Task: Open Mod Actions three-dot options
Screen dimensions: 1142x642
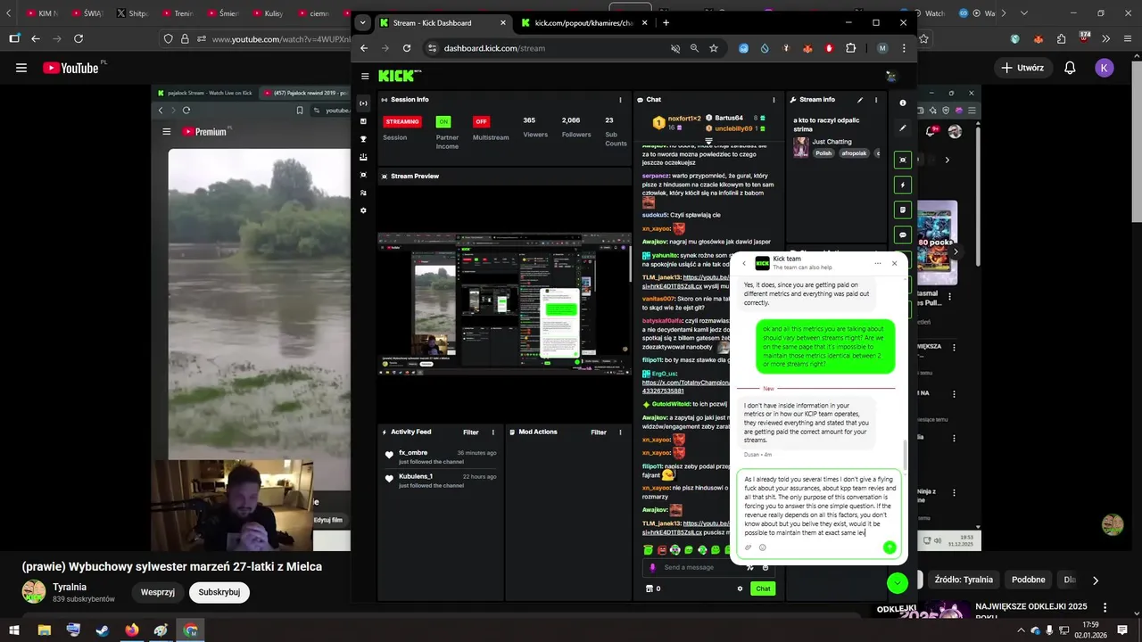Action: [621, 432]
